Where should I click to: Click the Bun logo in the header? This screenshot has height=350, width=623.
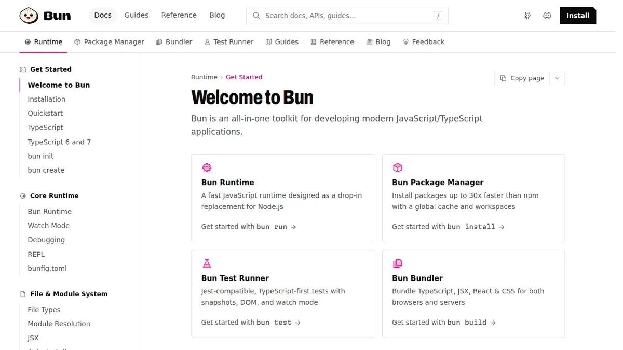[45, 16]
